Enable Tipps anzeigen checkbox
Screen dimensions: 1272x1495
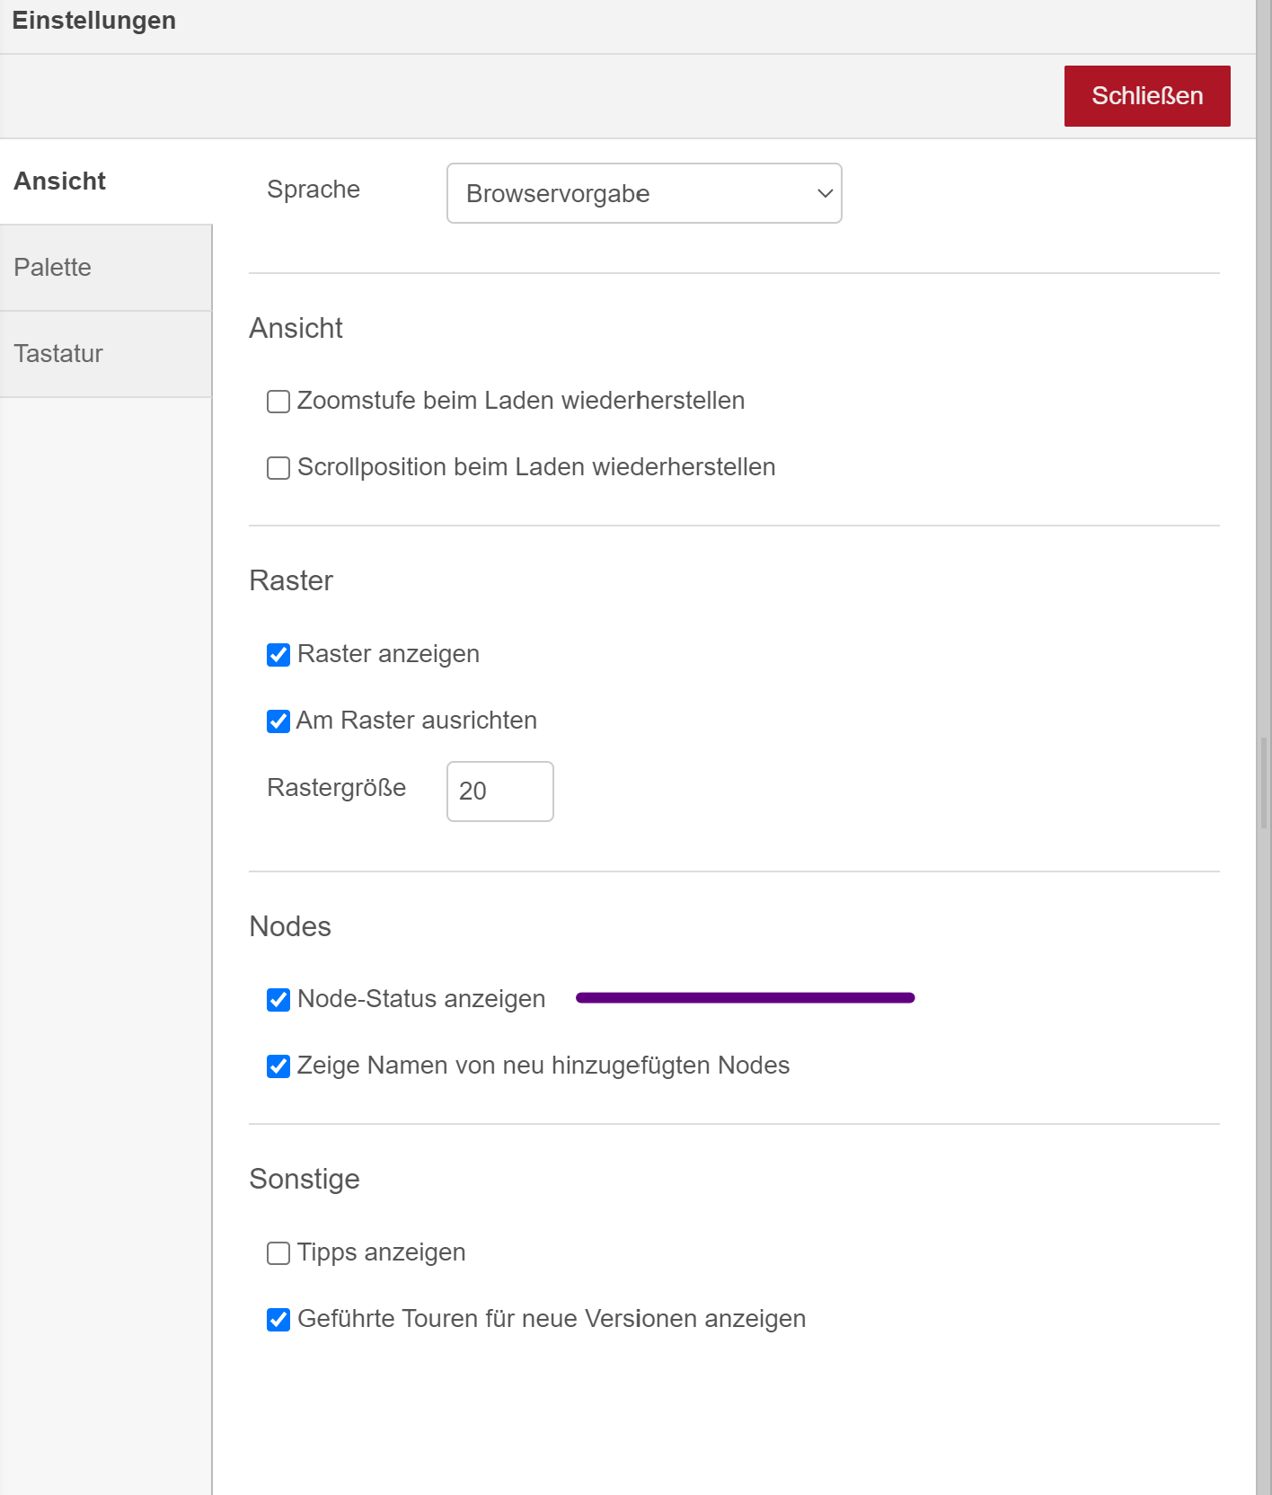pos(278,1253)
